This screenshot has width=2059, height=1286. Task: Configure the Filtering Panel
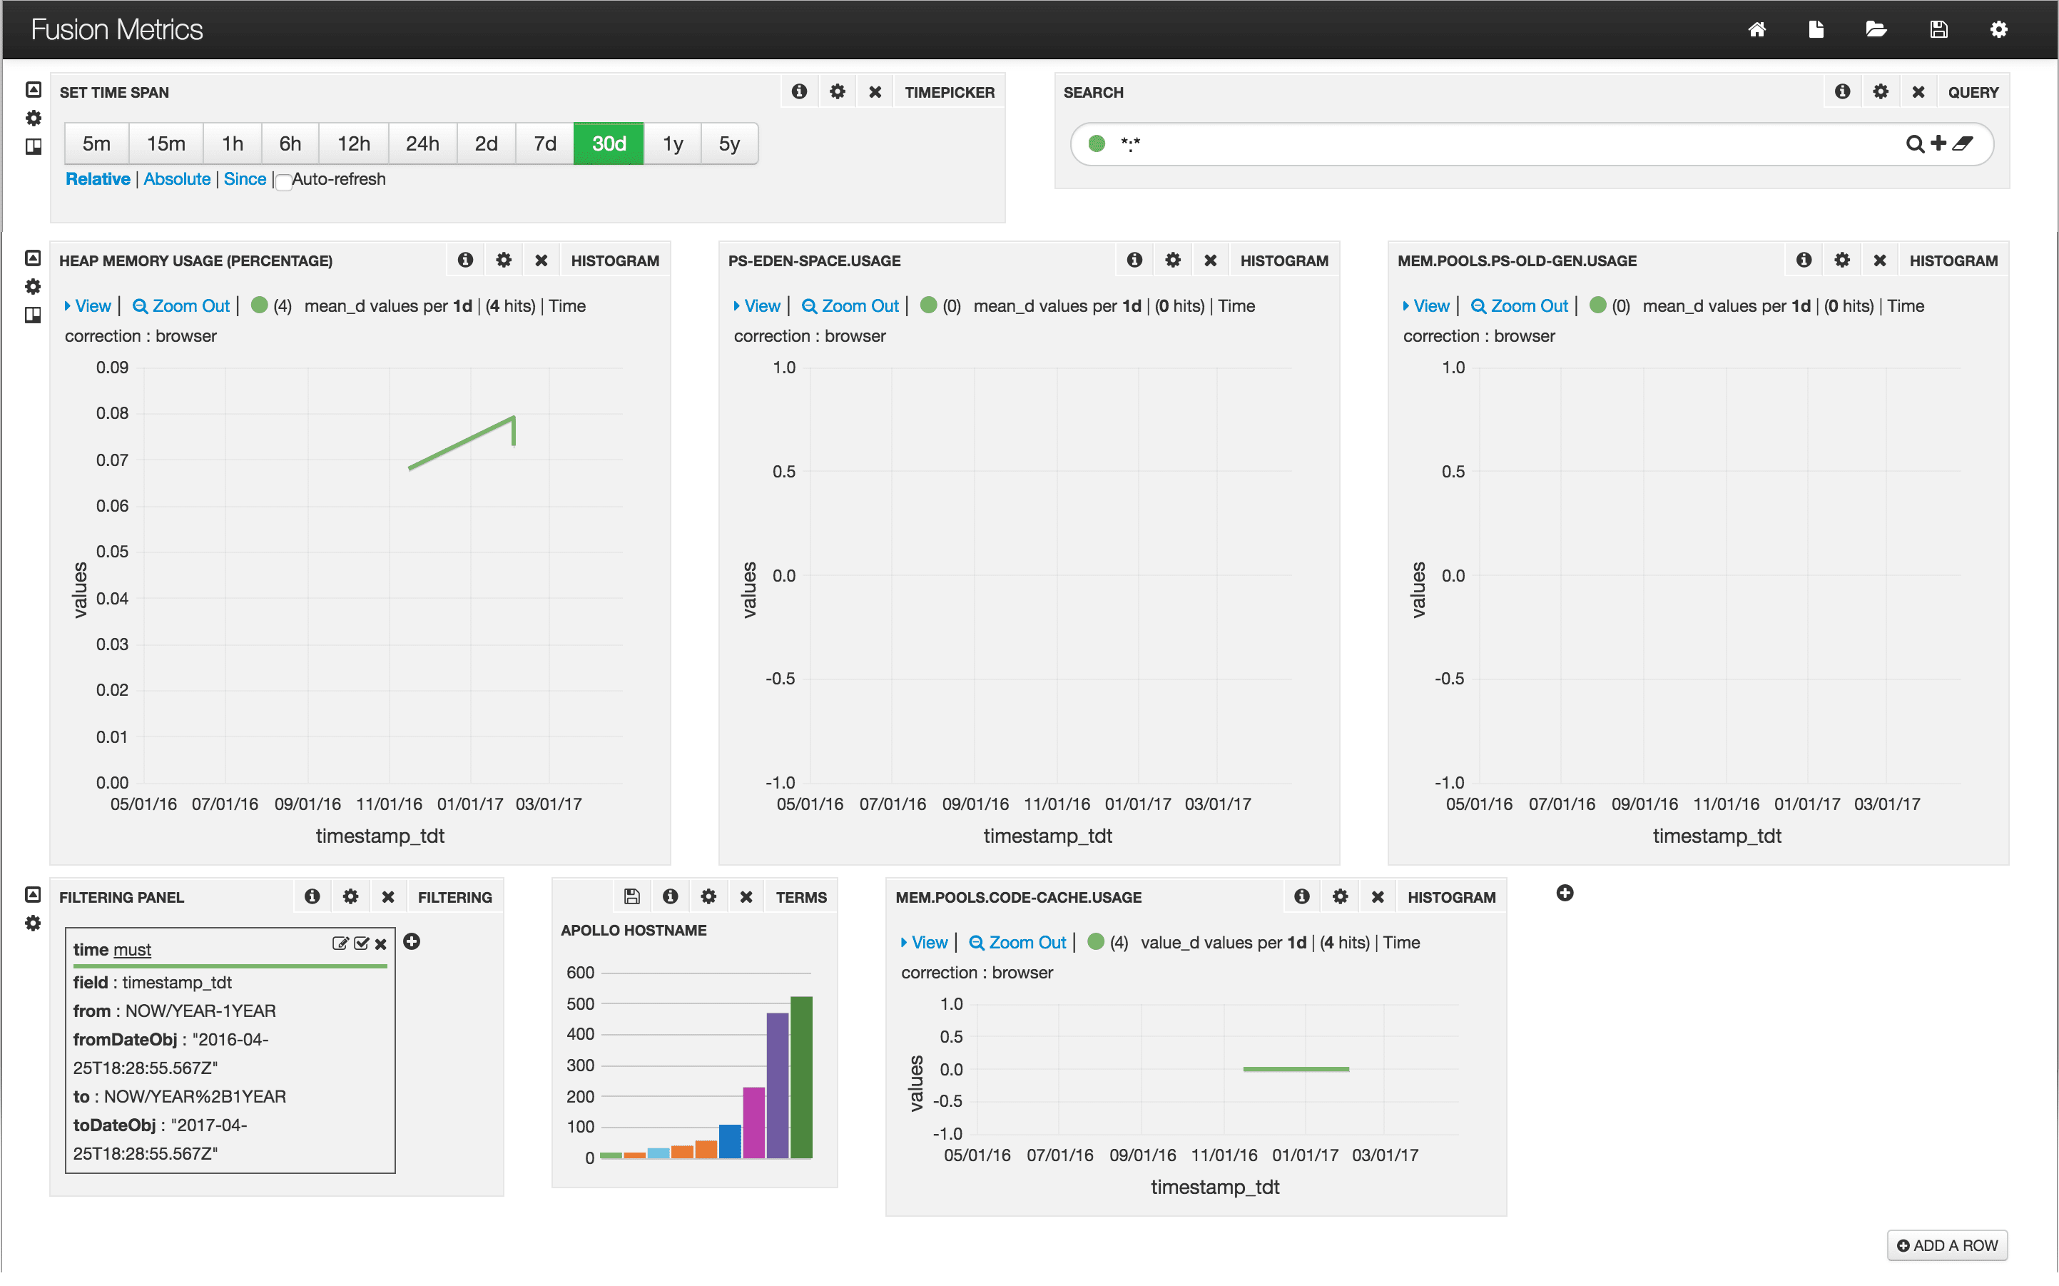(x=350, y=897)
